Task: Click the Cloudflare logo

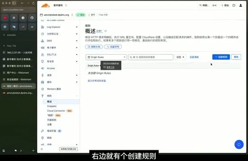Action: tap(45, 5)
